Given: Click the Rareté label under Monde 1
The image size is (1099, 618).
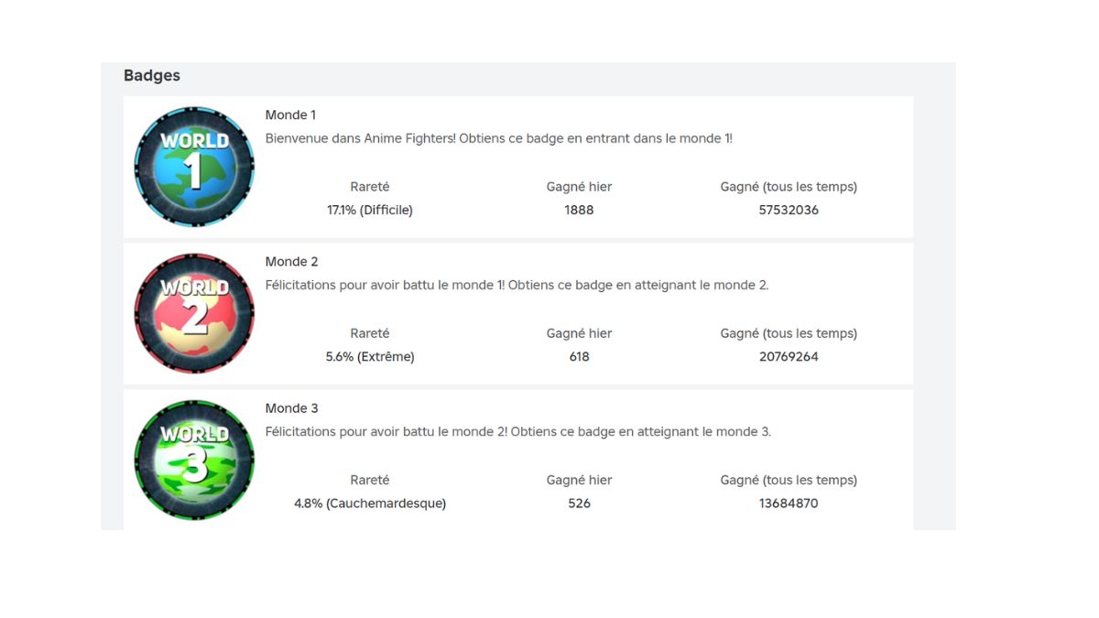Looking at the screenshot, I should point(370,187).
